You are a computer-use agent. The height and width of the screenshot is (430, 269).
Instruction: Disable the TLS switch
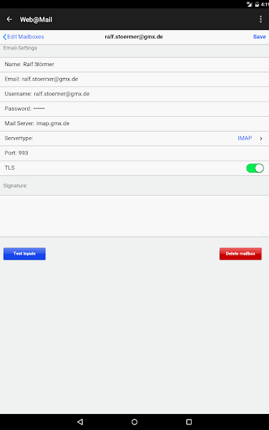click(x=254, y=168)
